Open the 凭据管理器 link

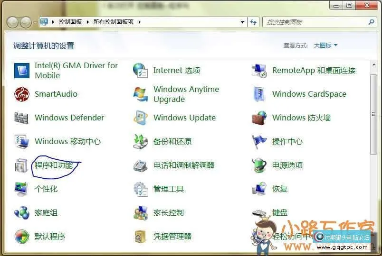172,236
